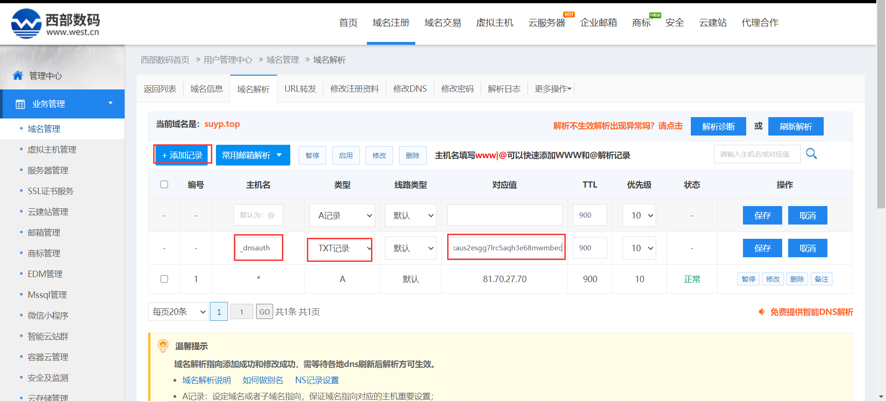Viewport: 886px width, 402px height.
Task: Open 商标 in the top navigation
Action: click(641, 23)
